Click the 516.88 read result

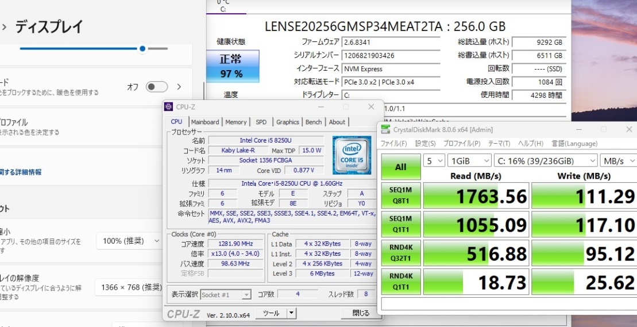tap(476, 253)
